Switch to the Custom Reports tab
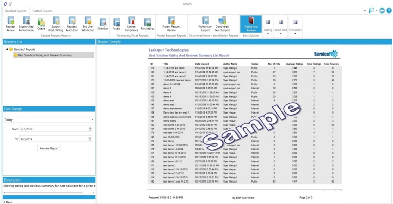This screenshot has width=393, height=204. point(42,11)
